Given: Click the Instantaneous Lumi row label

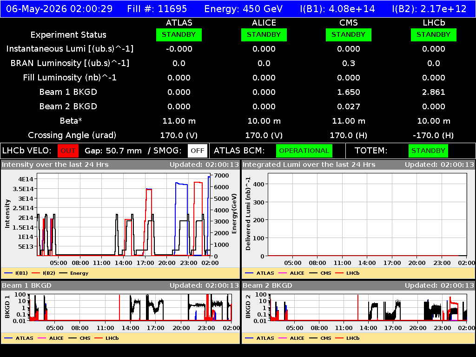Looking at the screenshot, I should [70, 49].
